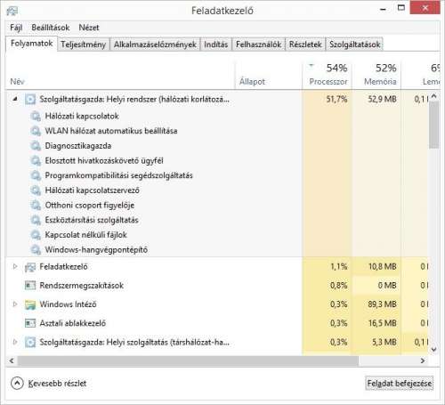
Task: Click the vertical scrollbar up arrow
Action: coord(433,96)
